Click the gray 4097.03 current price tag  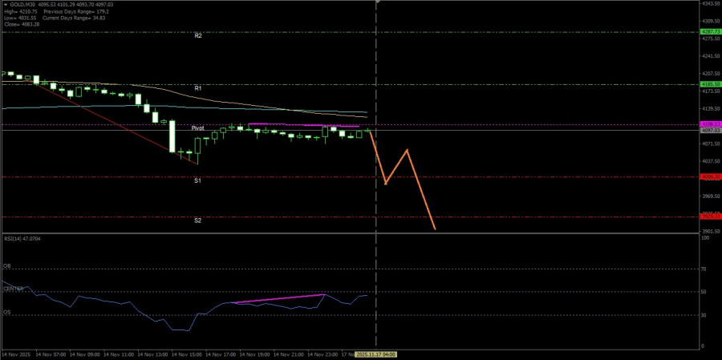[710, 130]
